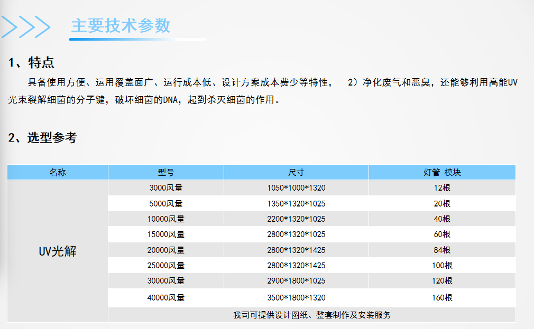Image resolution: width=534 pixels, height=329 pixels.
Task: Click the 84根 lamp count cell
Action: (x=441, y=250)
